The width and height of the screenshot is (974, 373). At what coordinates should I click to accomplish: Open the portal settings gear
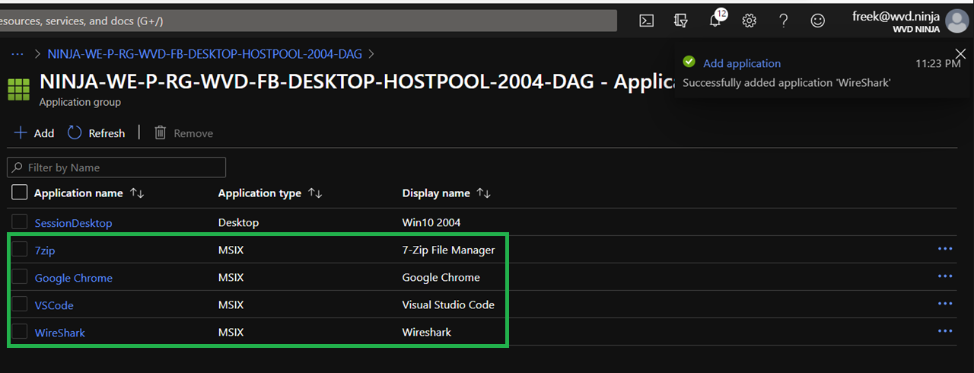click(749, 21)
